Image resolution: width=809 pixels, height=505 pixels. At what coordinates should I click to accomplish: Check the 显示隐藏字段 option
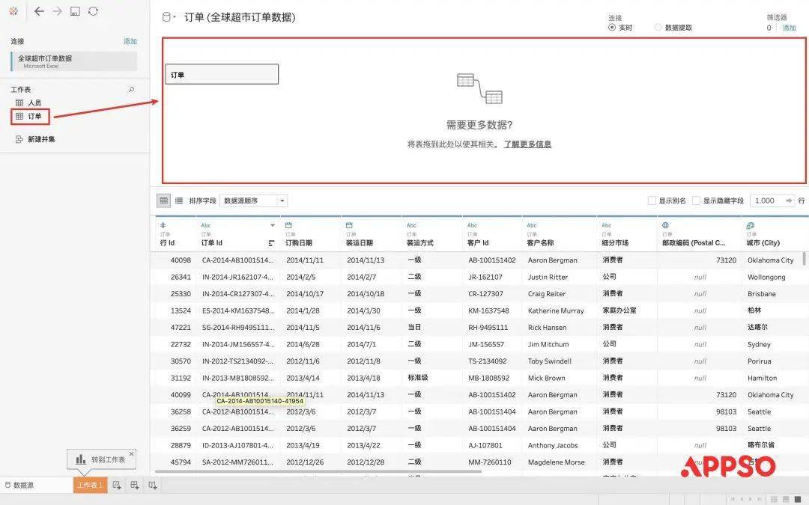pos(697,201)
